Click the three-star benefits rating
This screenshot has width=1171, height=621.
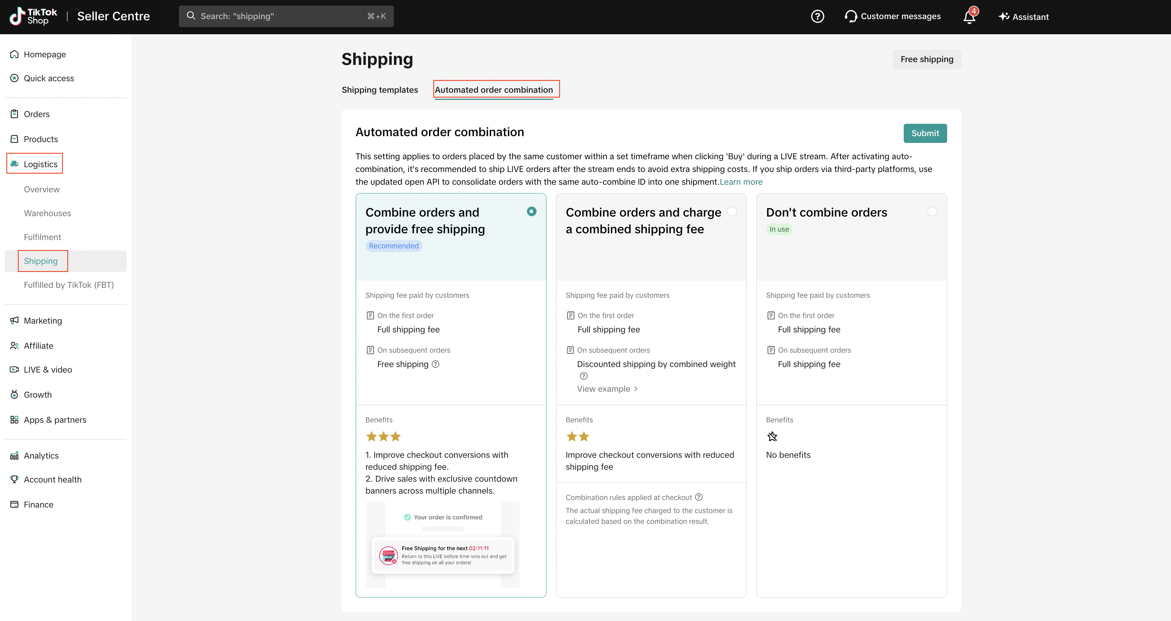pos(383,437)
